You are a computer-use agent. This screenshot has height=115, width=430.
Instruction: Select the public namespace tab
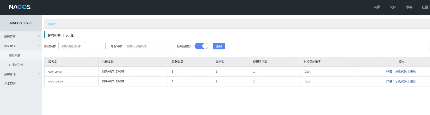52,24
